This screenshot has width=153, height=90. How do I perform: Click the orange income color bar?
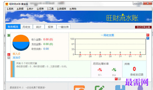(12, 69)
